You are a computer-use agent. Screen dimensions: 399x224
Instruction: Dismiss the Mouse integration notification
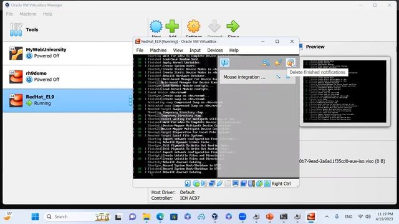click(x=288, y=77)
